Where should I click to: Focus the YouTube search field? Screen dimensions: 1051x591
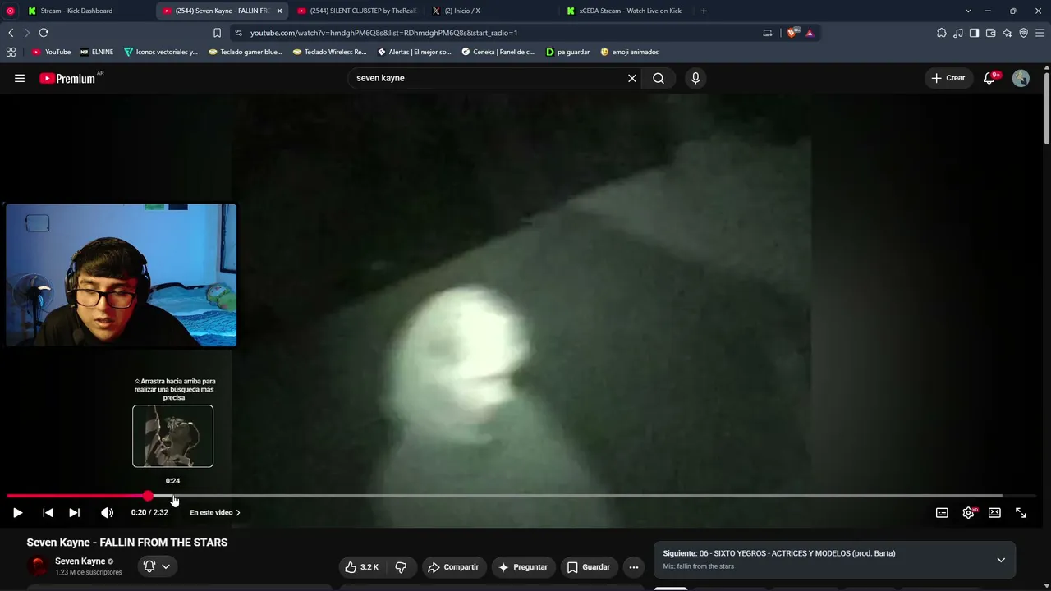pos(489,78)
